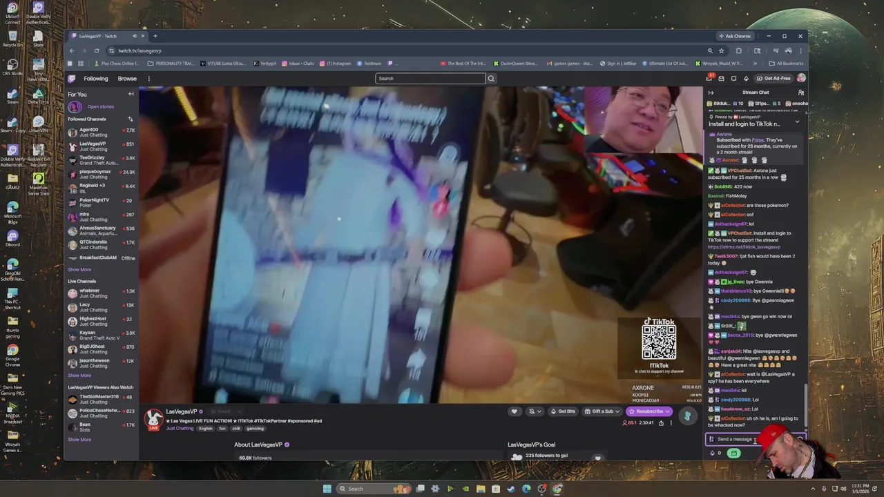Show more Live Channels
The height and width of the screenshot is (497, 884).
[x=79, y=376]
